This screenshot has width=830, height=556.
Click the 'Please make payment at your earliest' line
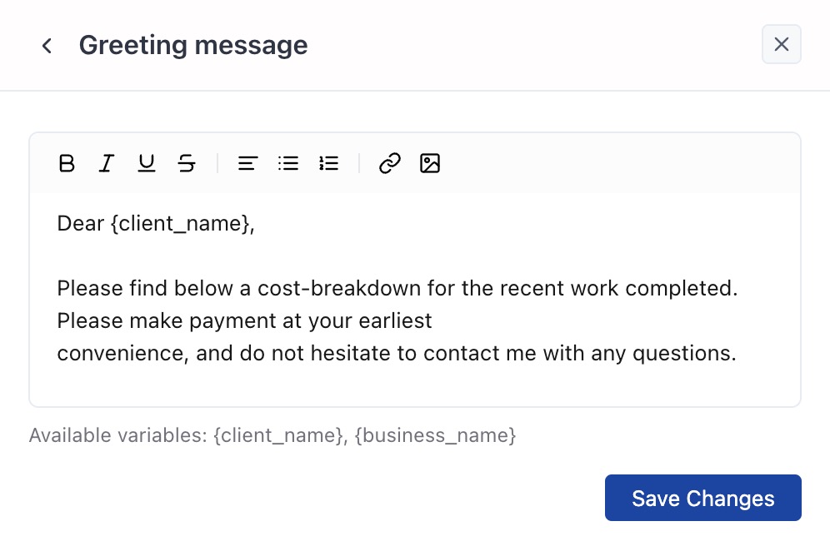pyautogui.click(x=244, y=320)
